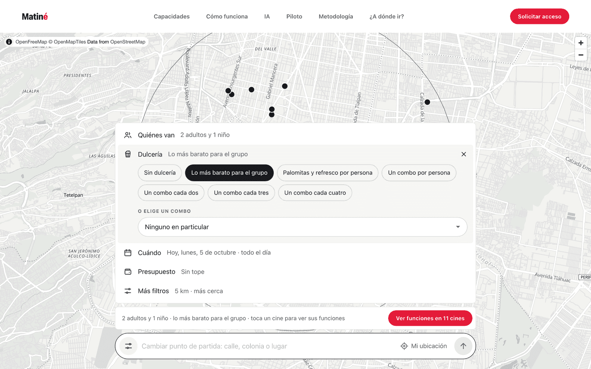Open Cómo funciona nav item
The image size is (591, 369).
[x=227, y=17]
